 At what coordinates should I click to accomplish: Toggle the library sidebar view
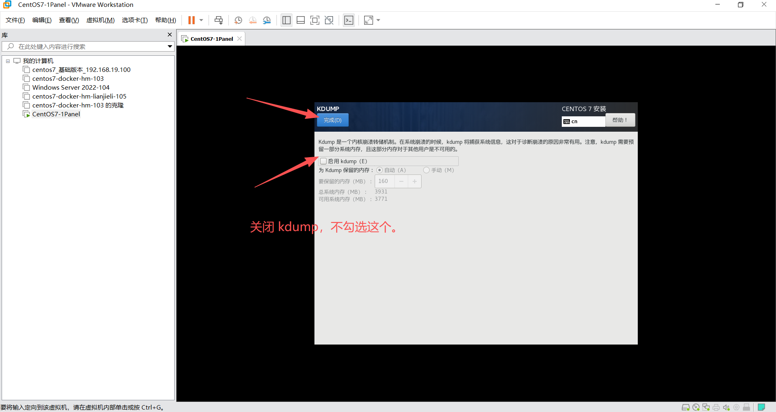[x=287, y=20]
